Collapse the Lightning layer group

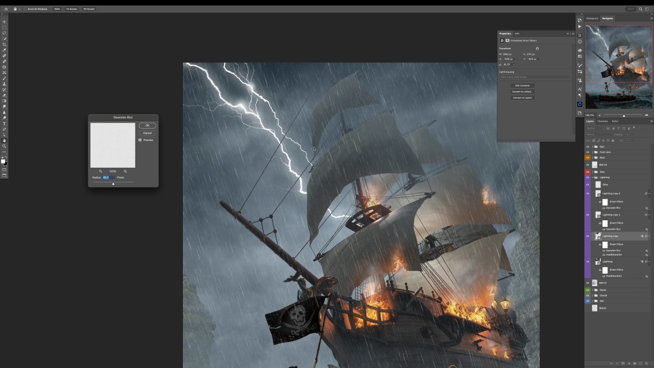[x=592, y=177]
